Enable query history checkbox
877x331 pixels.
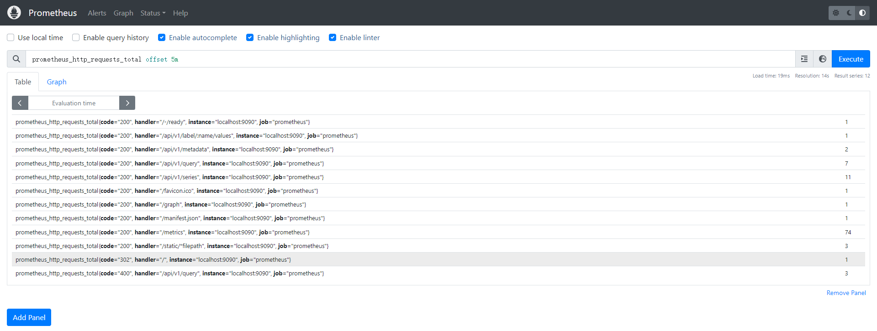(x=76, y=37)
